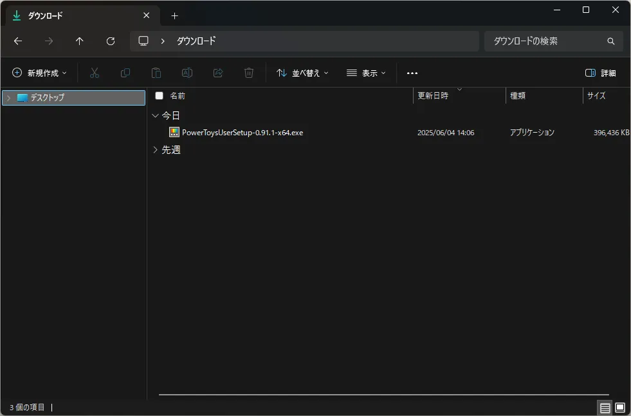Viewport: 631px width, 416px height.
Task: Refresh the ダウンロード folder view
Action: 111,41
